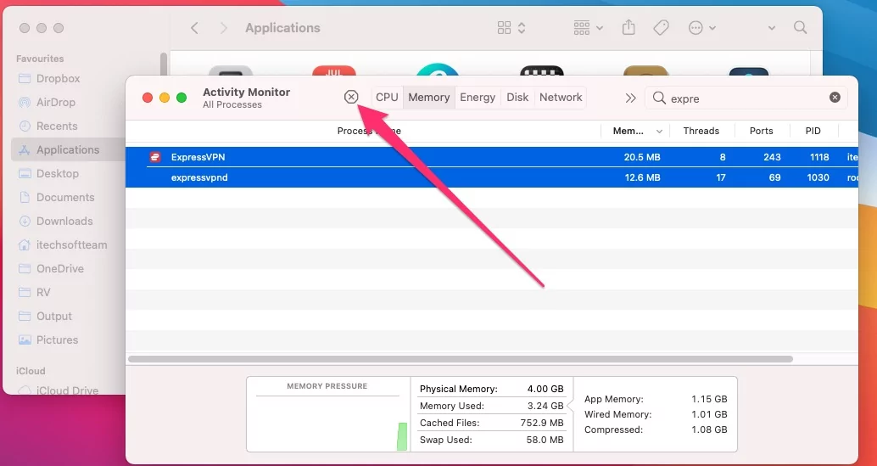Viewport: 877px width, 466px height.
Task: Click the ExpressVPN app icon in the process list
Action: tap(155, 157)
